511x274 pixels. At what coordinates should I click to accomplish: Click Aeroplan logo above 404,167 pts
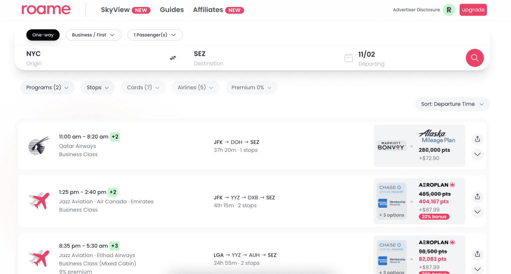coord(437,185)
